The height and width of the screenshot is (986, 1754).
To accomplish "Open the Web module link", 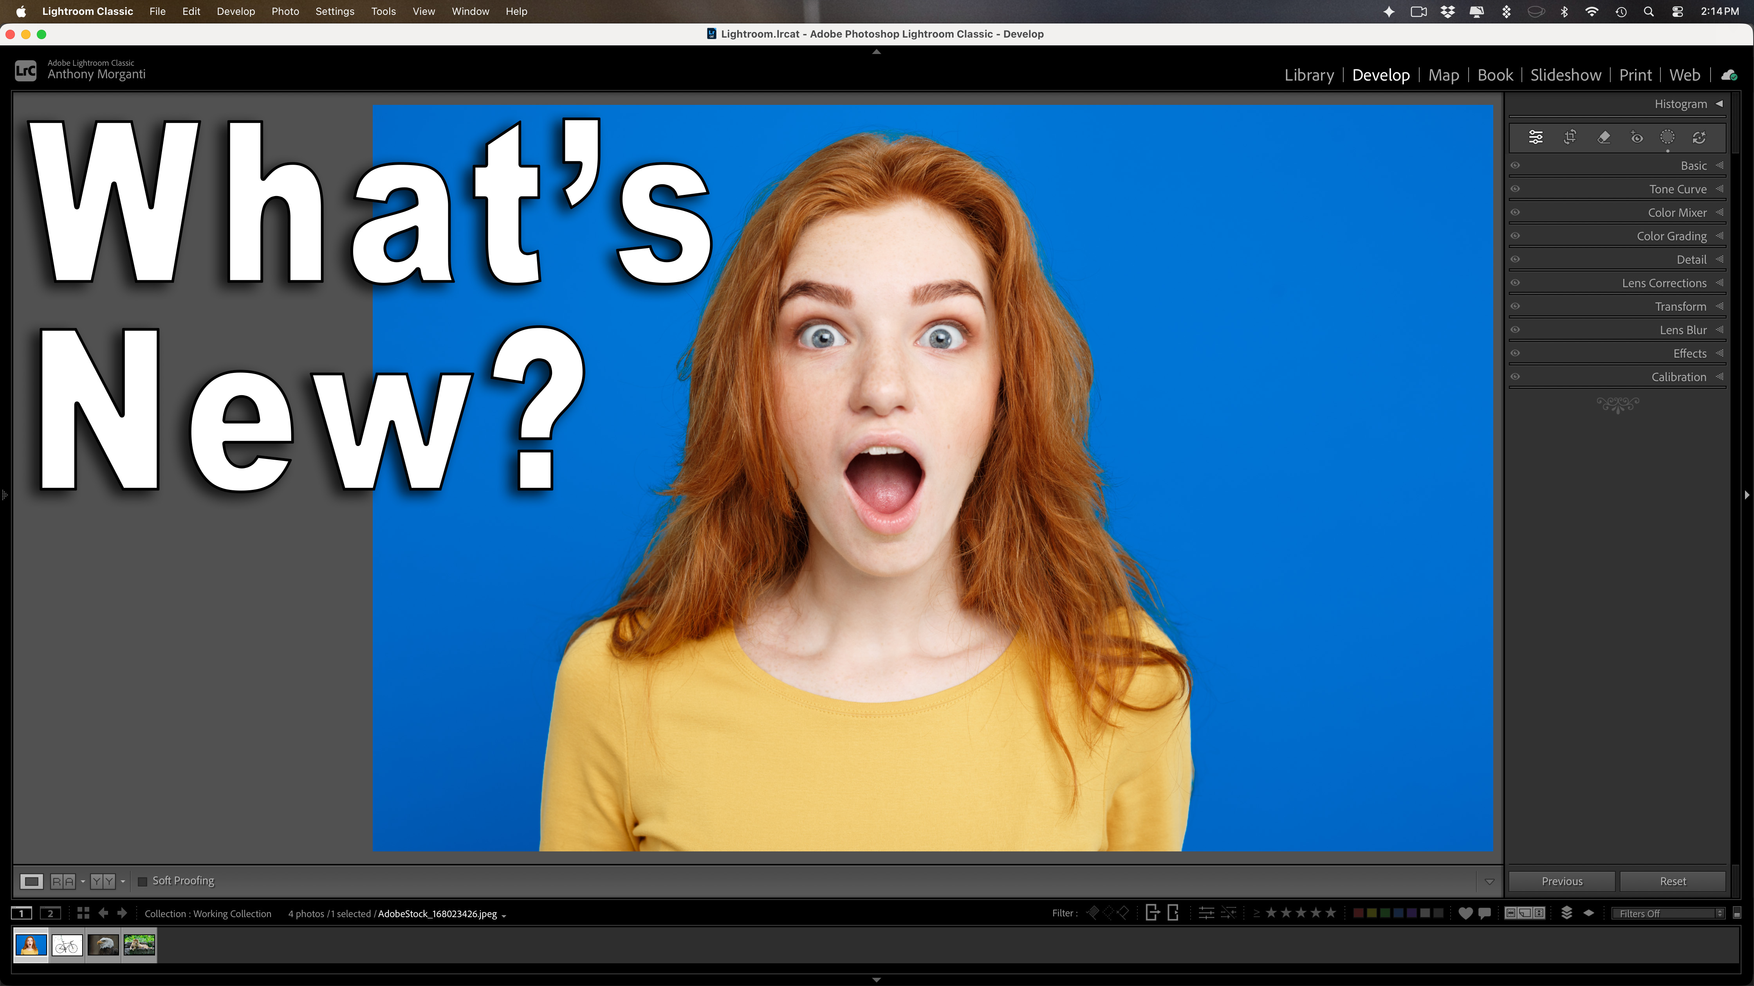I will pyautogui.click(x=1685, y=75).
